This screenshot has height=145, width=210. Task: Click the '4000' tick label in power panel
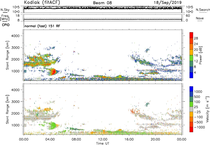point(15,36)
